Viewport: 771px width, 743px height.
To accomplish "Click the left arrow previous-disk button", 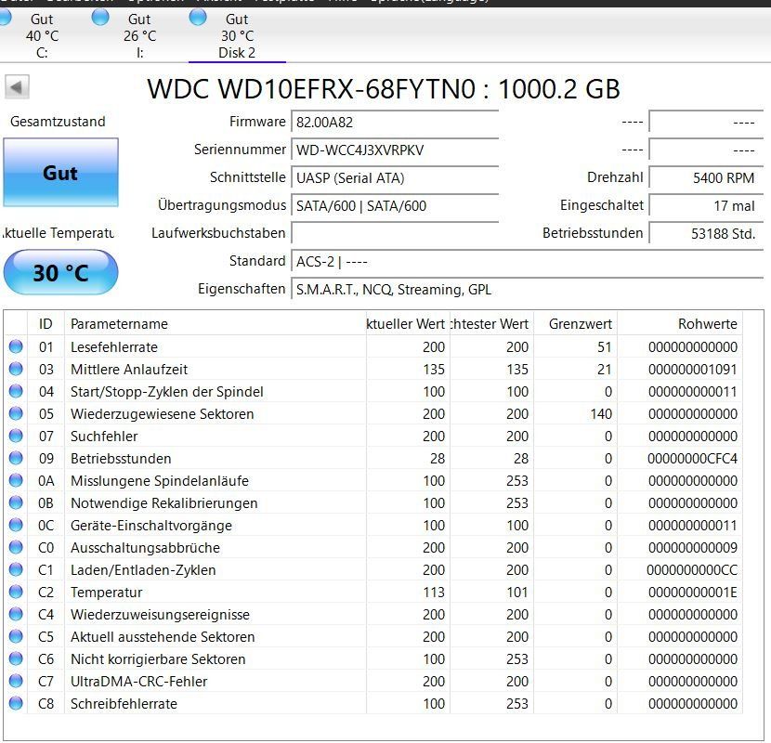I will tap(18, 87).
